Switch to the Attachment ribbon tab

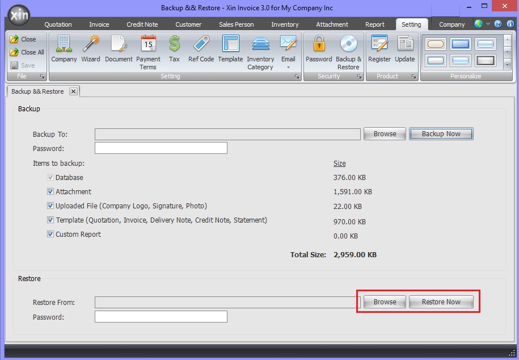pos(332,24)
